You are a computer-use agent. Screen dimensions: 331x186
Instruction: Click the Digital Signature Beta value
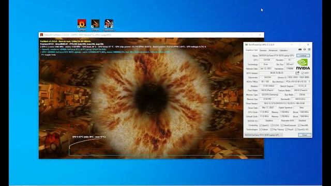[302, 108]
